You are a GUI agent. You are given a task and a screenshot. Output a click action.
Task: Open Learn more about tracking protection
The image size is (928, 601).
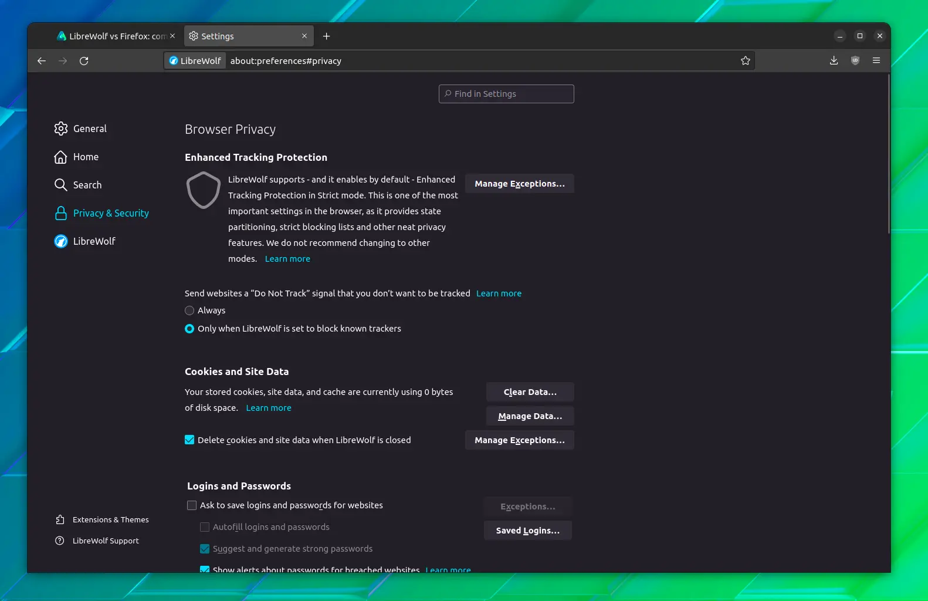coord(287,259)
